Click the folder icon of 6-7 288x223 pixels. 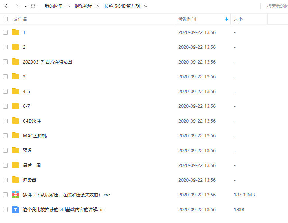click(16, 106)
